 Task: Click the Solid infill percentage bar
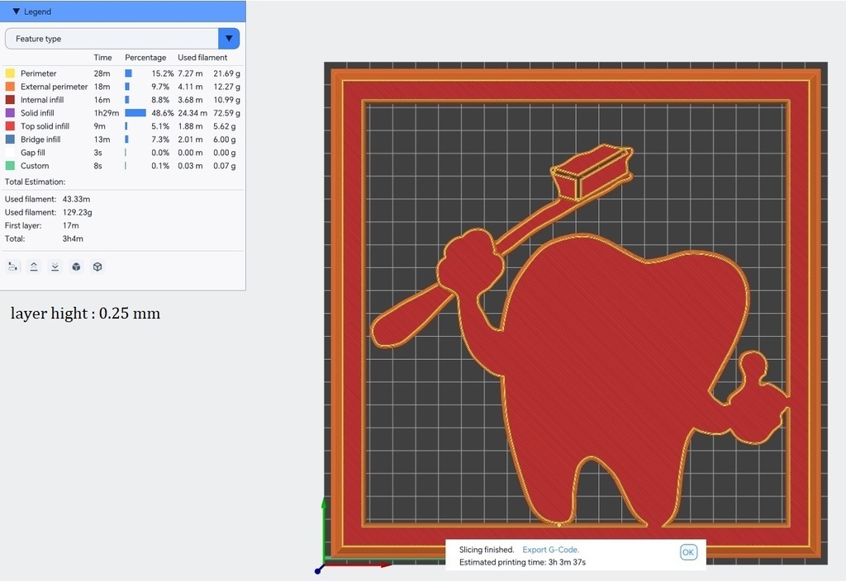click(x=135, y=112)
